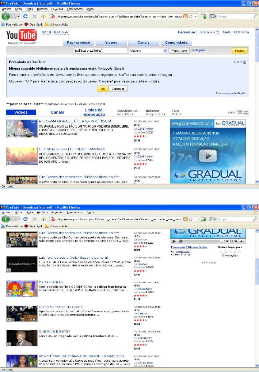Image resolution: width=259 pixels, height=372 pixels.
Task: Switch results to grid view icon
Action: coord(246,113)
